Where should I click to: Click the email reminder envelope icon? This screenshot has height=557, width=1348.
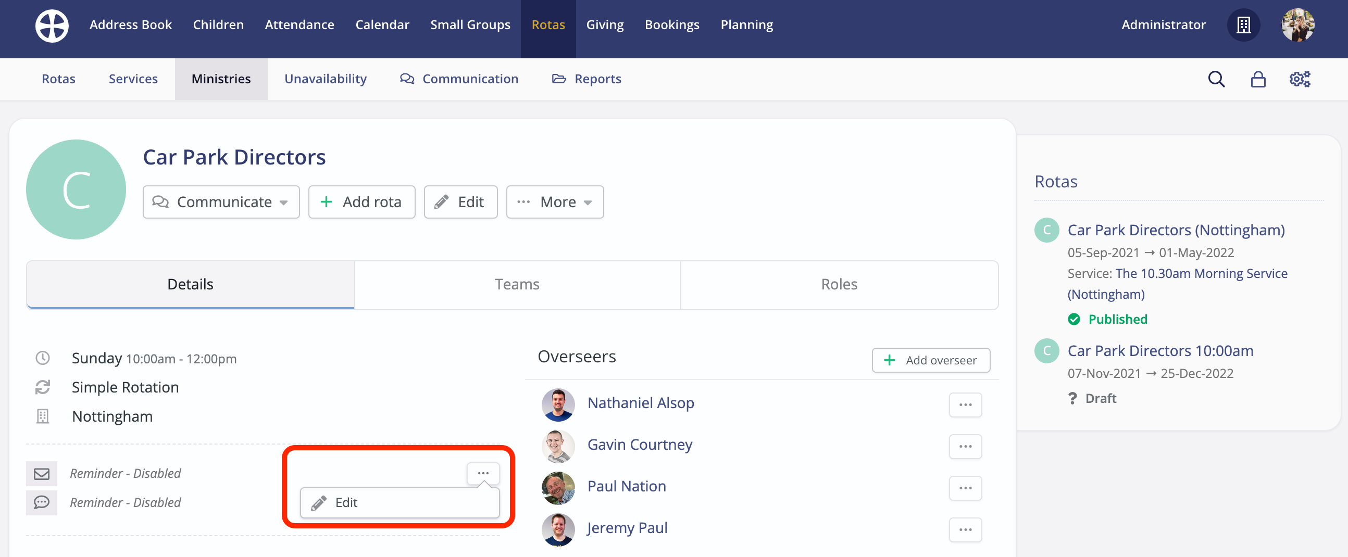point(41,473)
